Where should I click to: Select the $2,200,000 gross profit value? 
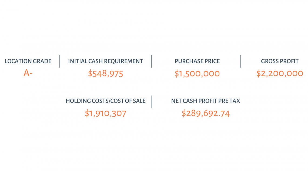(280, 74)
